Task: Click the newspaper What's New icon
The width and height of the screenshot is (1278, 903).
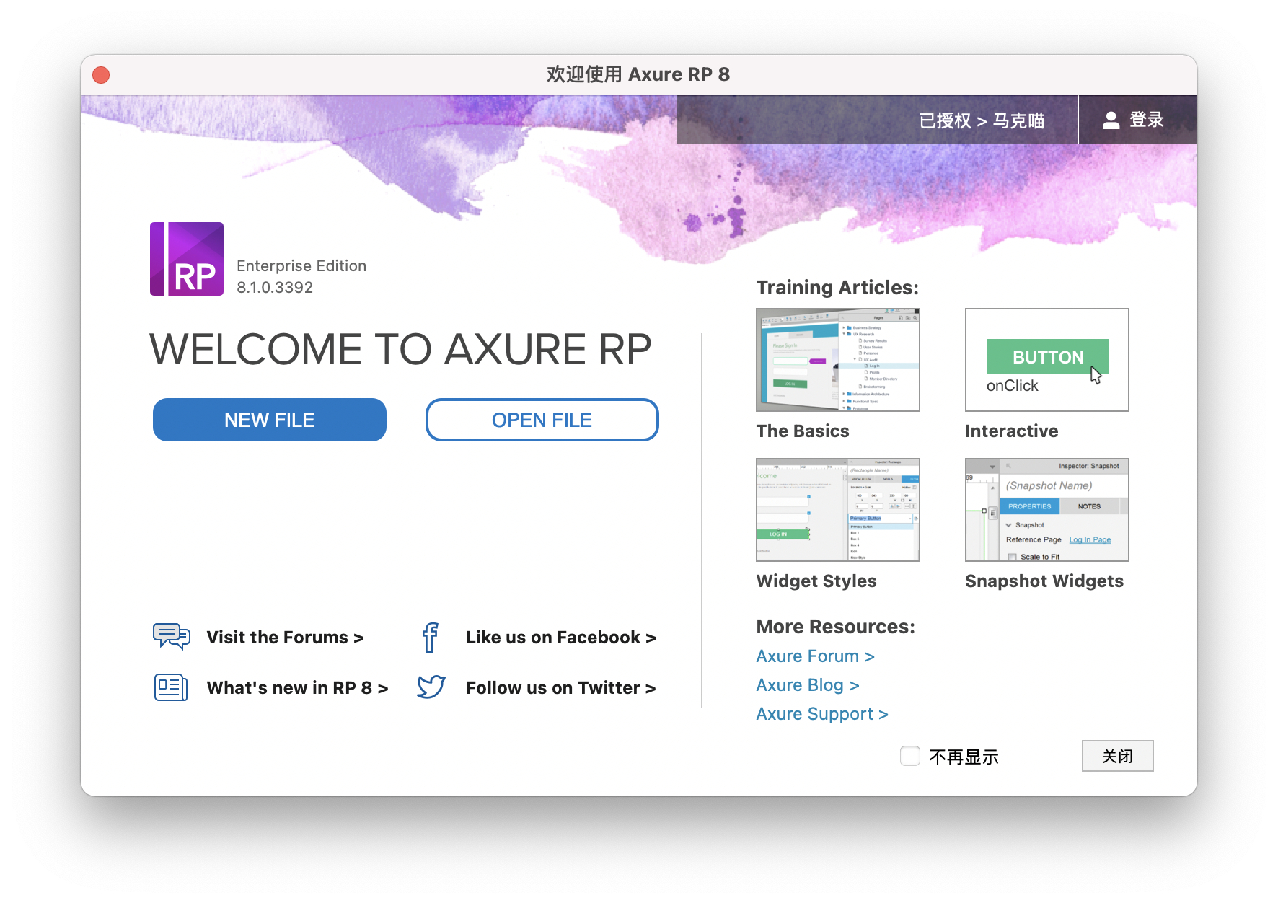Action: coord(171,687)
